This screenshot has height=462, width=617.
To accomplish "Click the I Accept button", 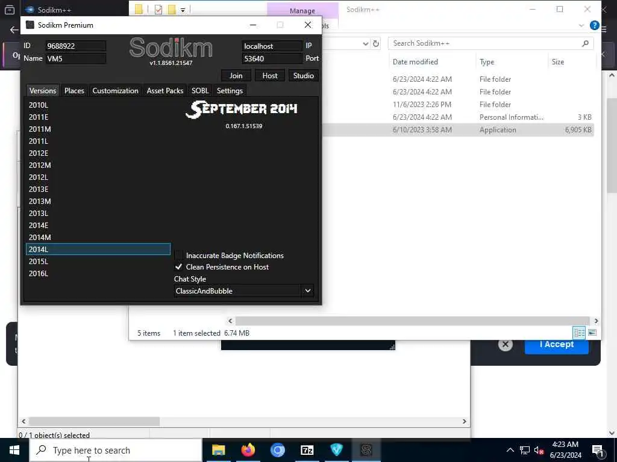I will click(x=556, y=345).
